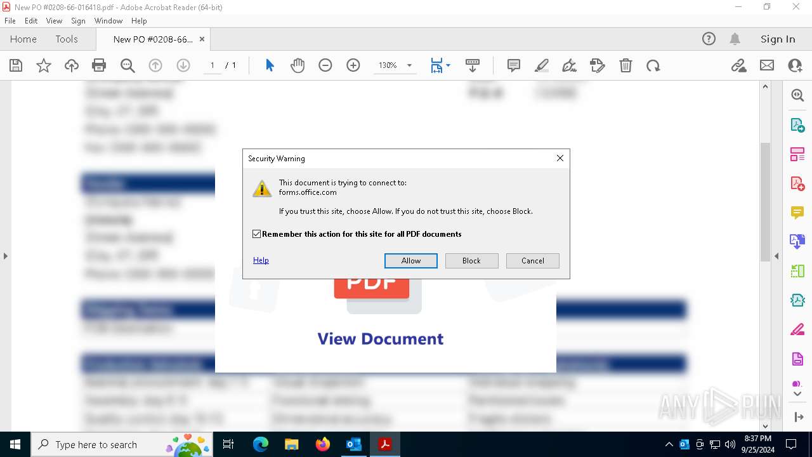Screen dimensions: 812x457
Task: Open the Windows Start menu
Action: pos(15,444)
